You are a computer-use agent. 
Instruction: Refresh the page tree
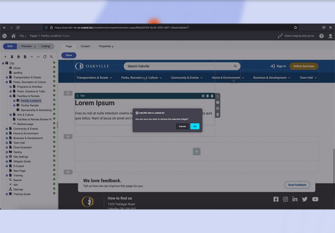[45, 57]
